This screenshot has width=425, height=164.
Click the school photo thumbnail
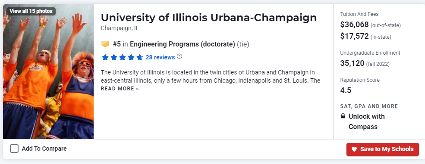48,71
